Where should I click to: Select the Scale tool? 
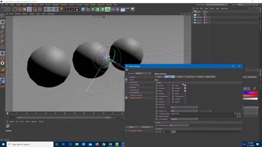[x=25, y=9]
